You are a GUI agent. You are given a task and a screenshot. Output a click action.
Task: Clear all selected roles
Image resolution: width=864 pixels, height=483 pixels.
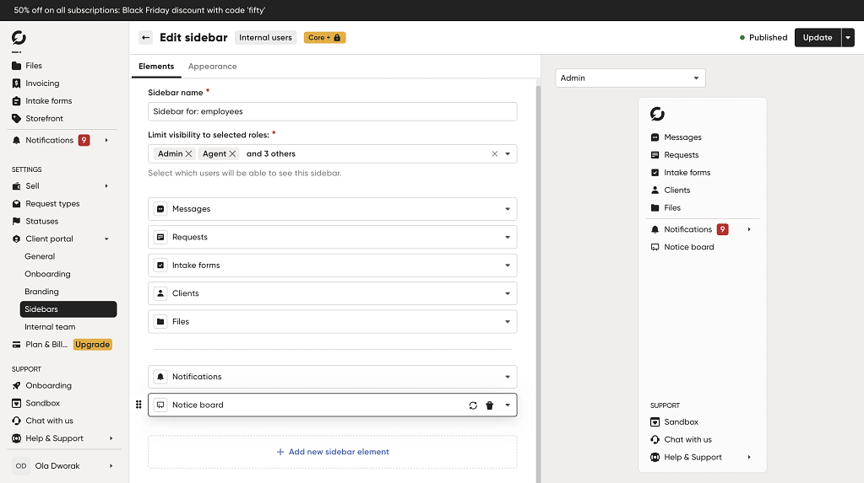(x=495, y=154)
